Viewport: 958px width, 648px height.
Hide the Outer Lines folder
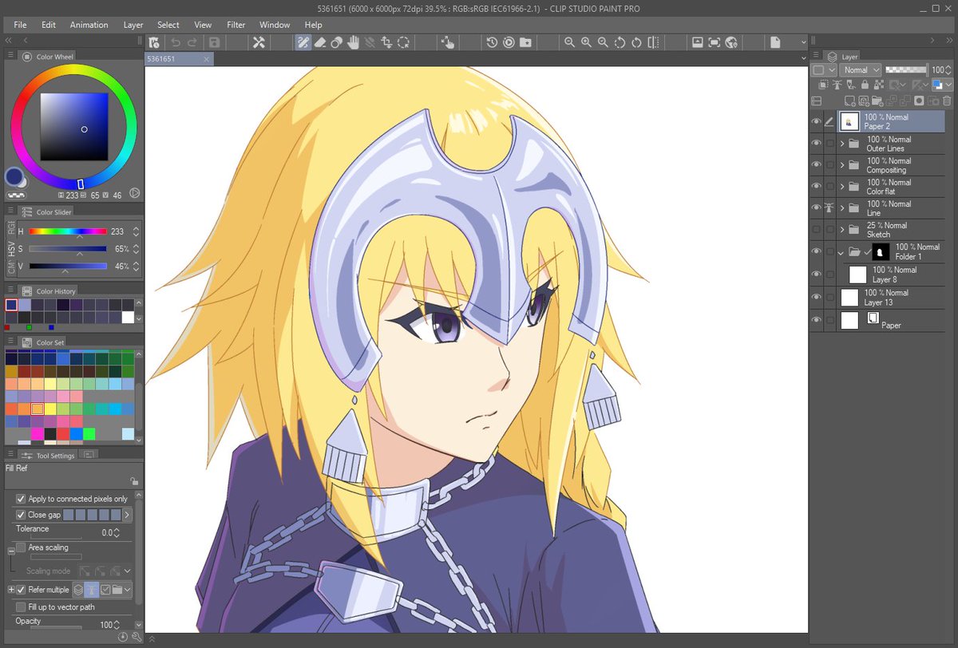tap(816, 144)
